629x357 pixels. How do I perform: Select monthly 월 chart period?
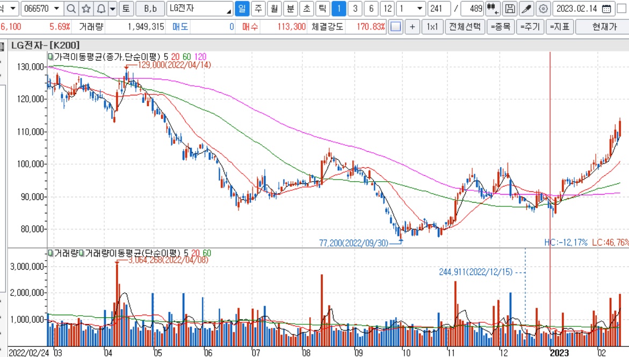[x=274, y=9]
